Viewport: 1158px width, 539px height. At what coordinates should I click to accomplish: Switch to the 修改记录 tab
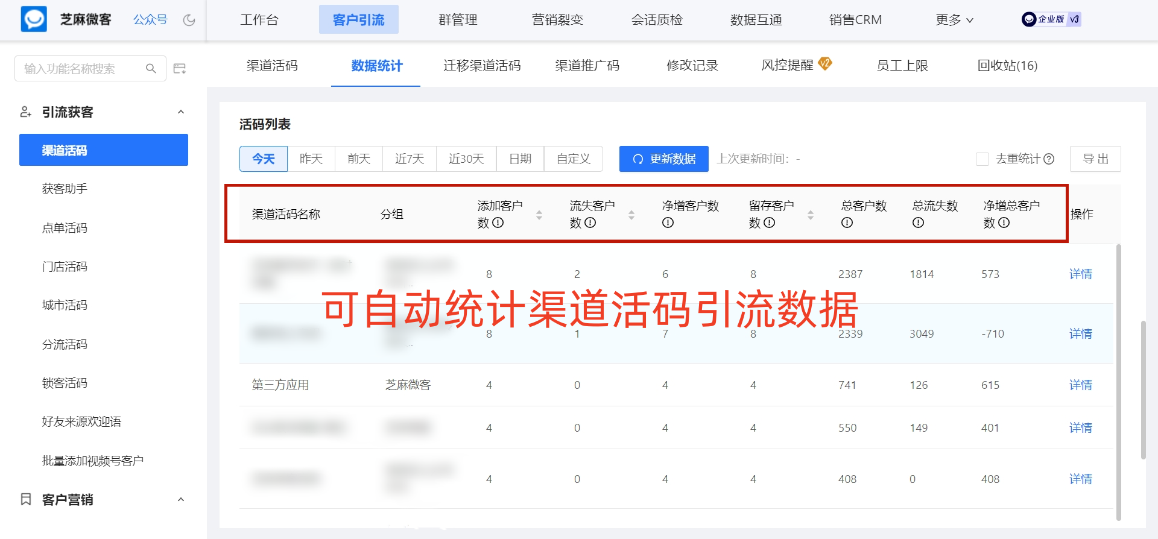[x=692, y=65]
